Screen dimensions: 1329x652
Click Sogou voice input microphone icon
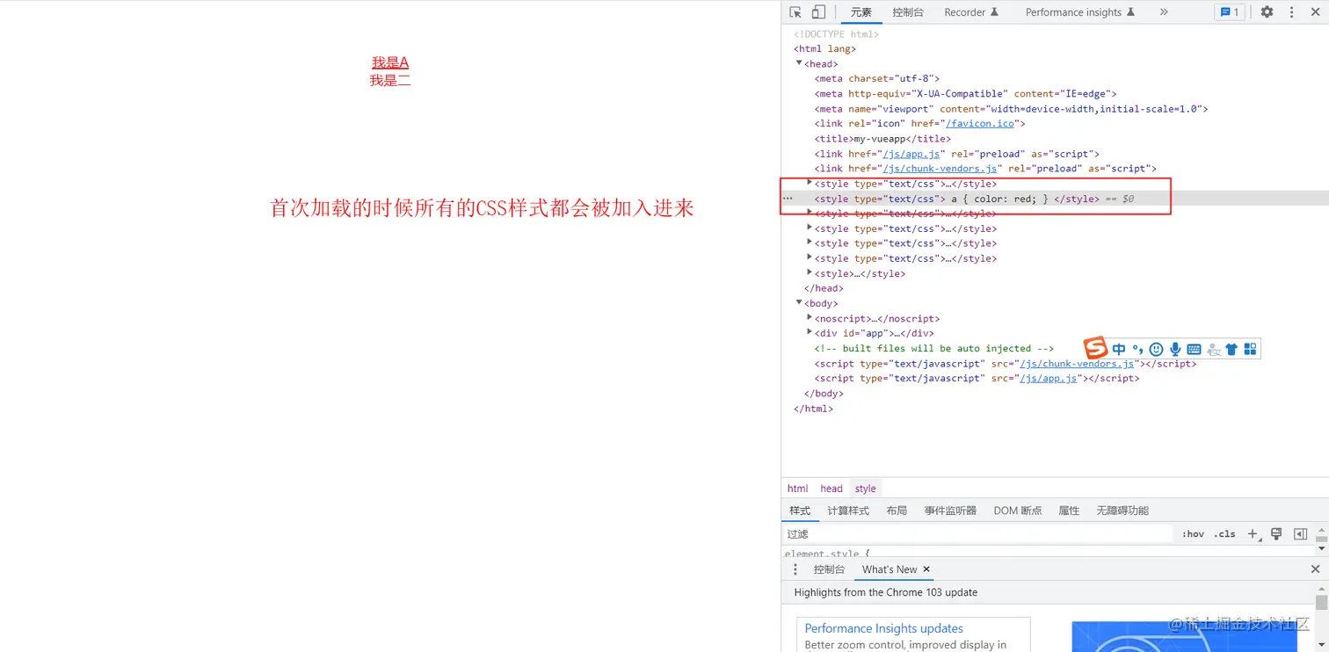(1175, 349)
